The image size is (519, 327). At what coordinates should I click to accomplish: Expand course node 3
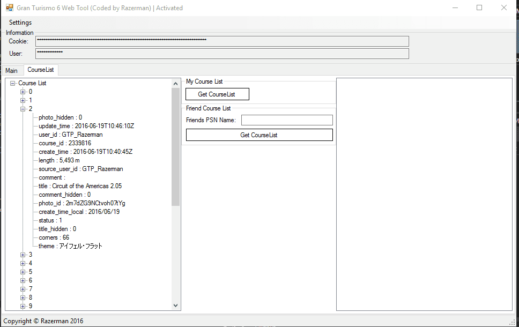tap(23, 255)
